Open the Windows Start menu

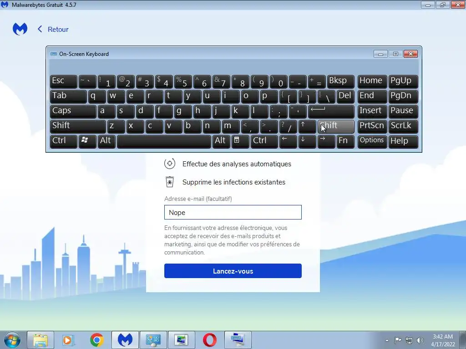pos(12,340)
